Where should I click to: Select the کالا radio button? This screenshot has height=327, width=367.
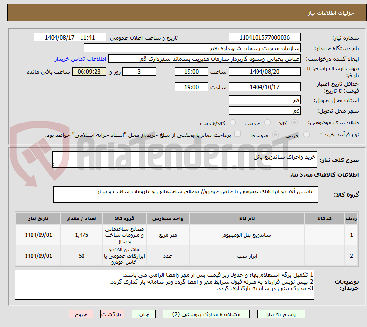[x=294, y=123]
